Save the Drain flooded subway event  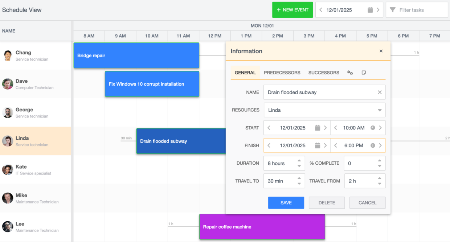(286, 202)
